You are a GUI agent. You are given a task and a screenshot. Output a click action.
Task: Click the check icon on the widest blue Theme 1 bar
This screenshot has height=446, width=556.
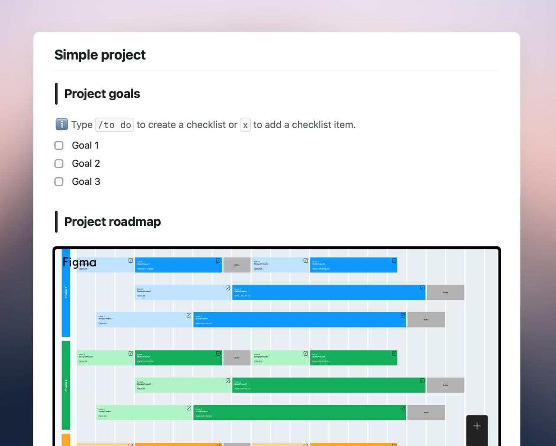click(x=403, y=315)
